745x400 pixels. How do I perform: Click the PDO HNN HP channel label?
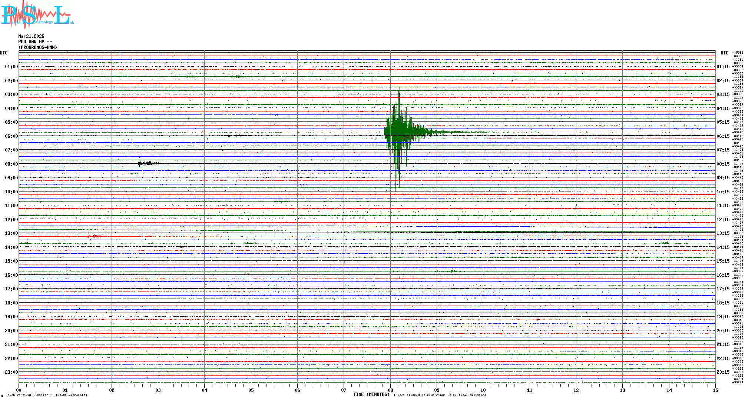[35, 42]
